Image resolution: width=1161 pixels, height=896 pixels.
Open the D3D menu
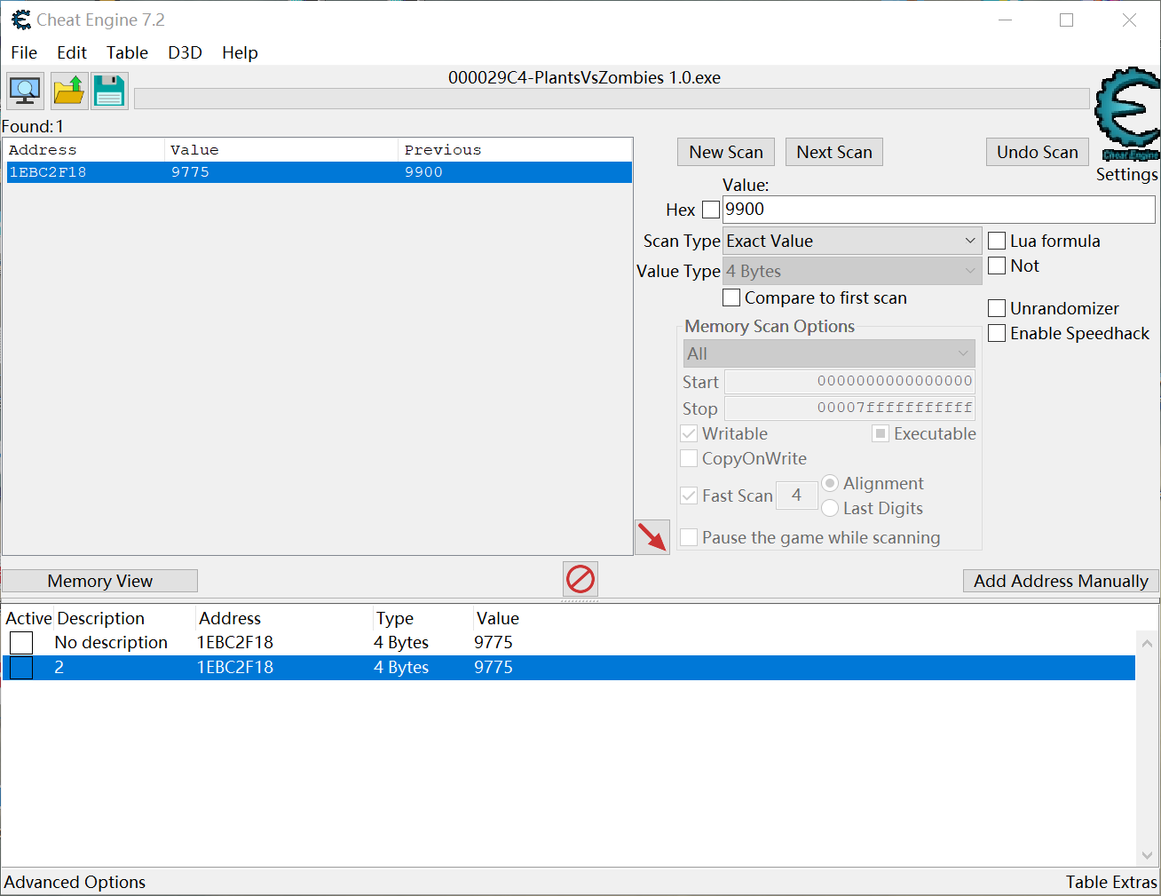(186, 52)
